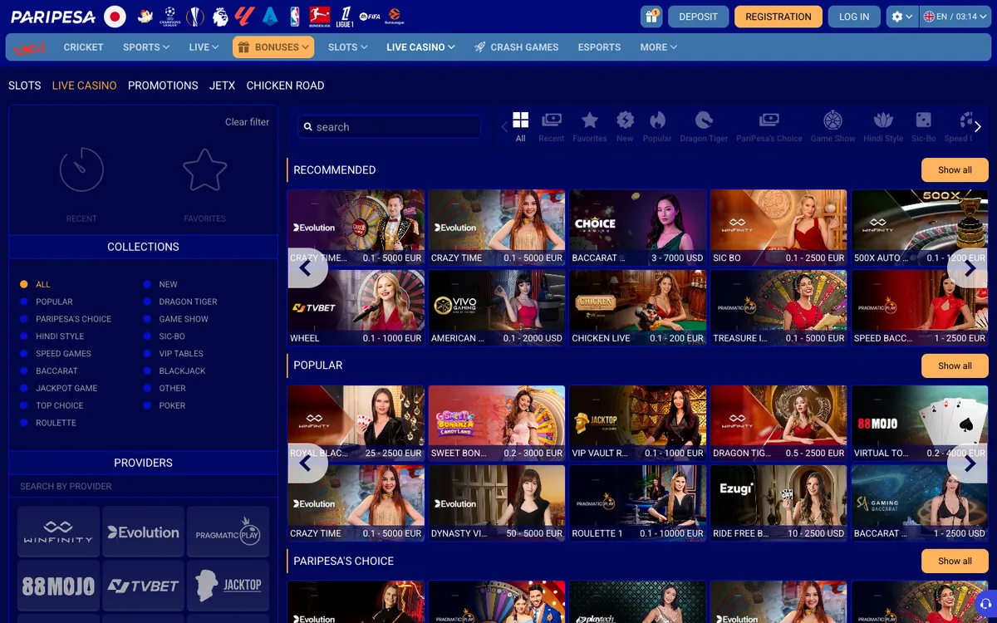Image resolution: width=997 pixels, height=623 pixels.
Task: Open the CHICKEN LIVE game thumbnail
Action: pyautogui.click(x=638, y=308)
